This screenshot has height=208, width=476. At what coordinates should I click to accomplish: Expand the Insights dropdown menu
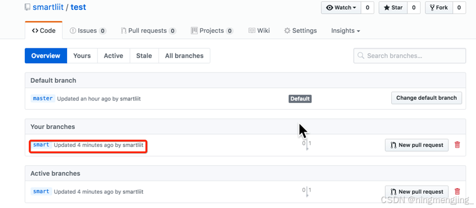346,31
